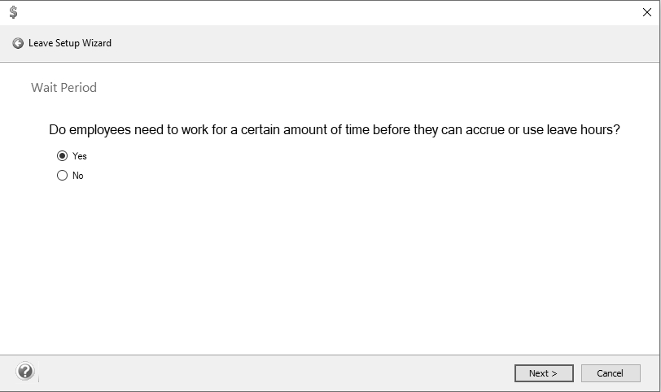
Task: Click the Leave Setup Wizard title text
Action: (x=70, y=43)
